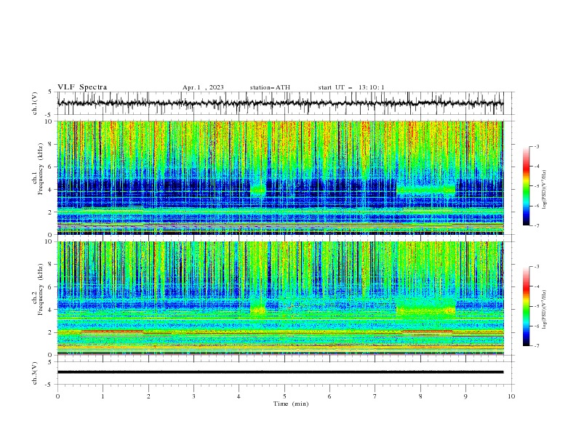Click the ch.2 spectrogram panel
Image resolution: width=576 pixels, height=445 pixels.
coord(280,298)
